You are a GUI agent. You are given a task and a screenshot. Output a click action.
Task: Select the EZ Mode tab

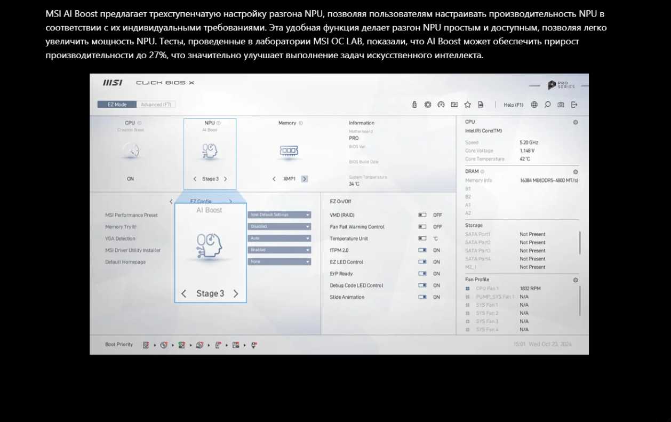(x=117, y=105)
